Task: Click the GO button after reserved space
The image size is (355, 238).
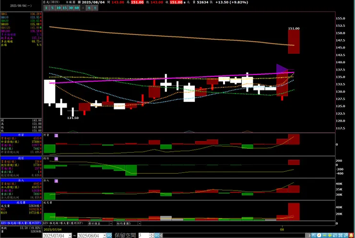Action: click(157, 236)
